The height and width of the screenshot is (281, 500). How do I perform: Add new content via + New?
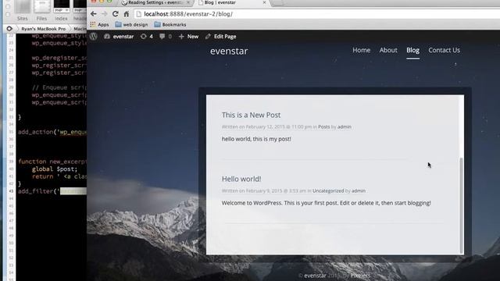(188, 37)
